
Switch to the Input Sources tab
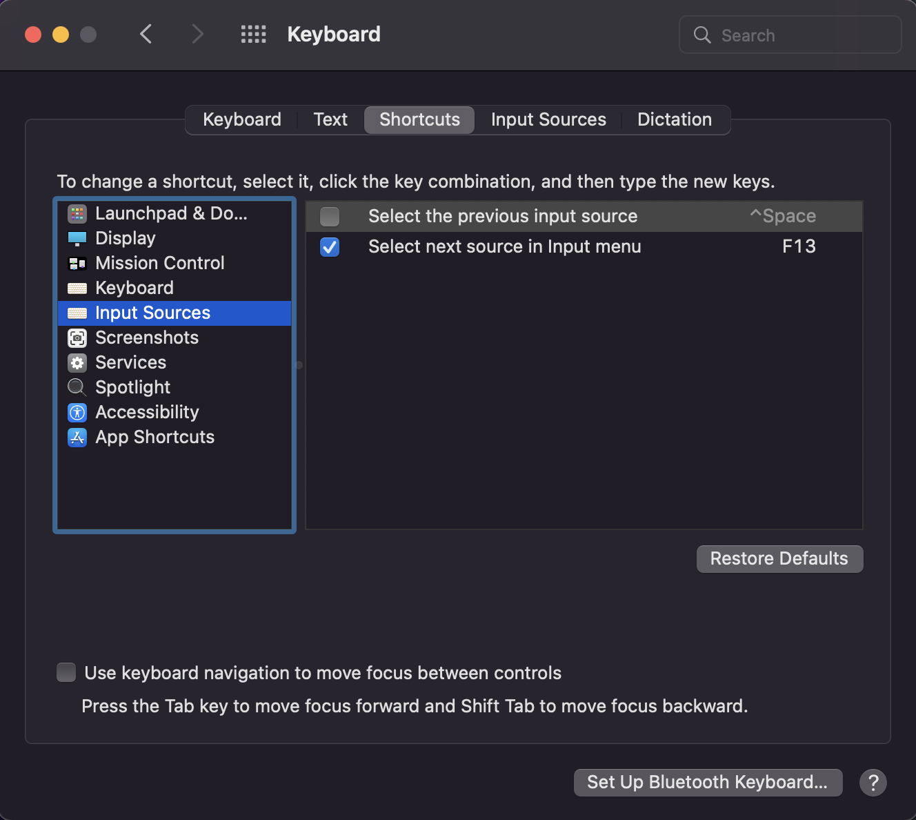548,119
